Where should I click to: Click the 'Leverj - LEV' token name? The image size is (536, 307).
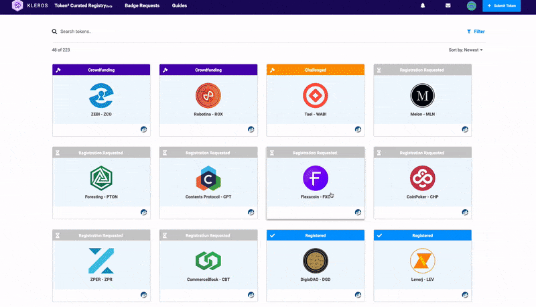click(423, 280)
